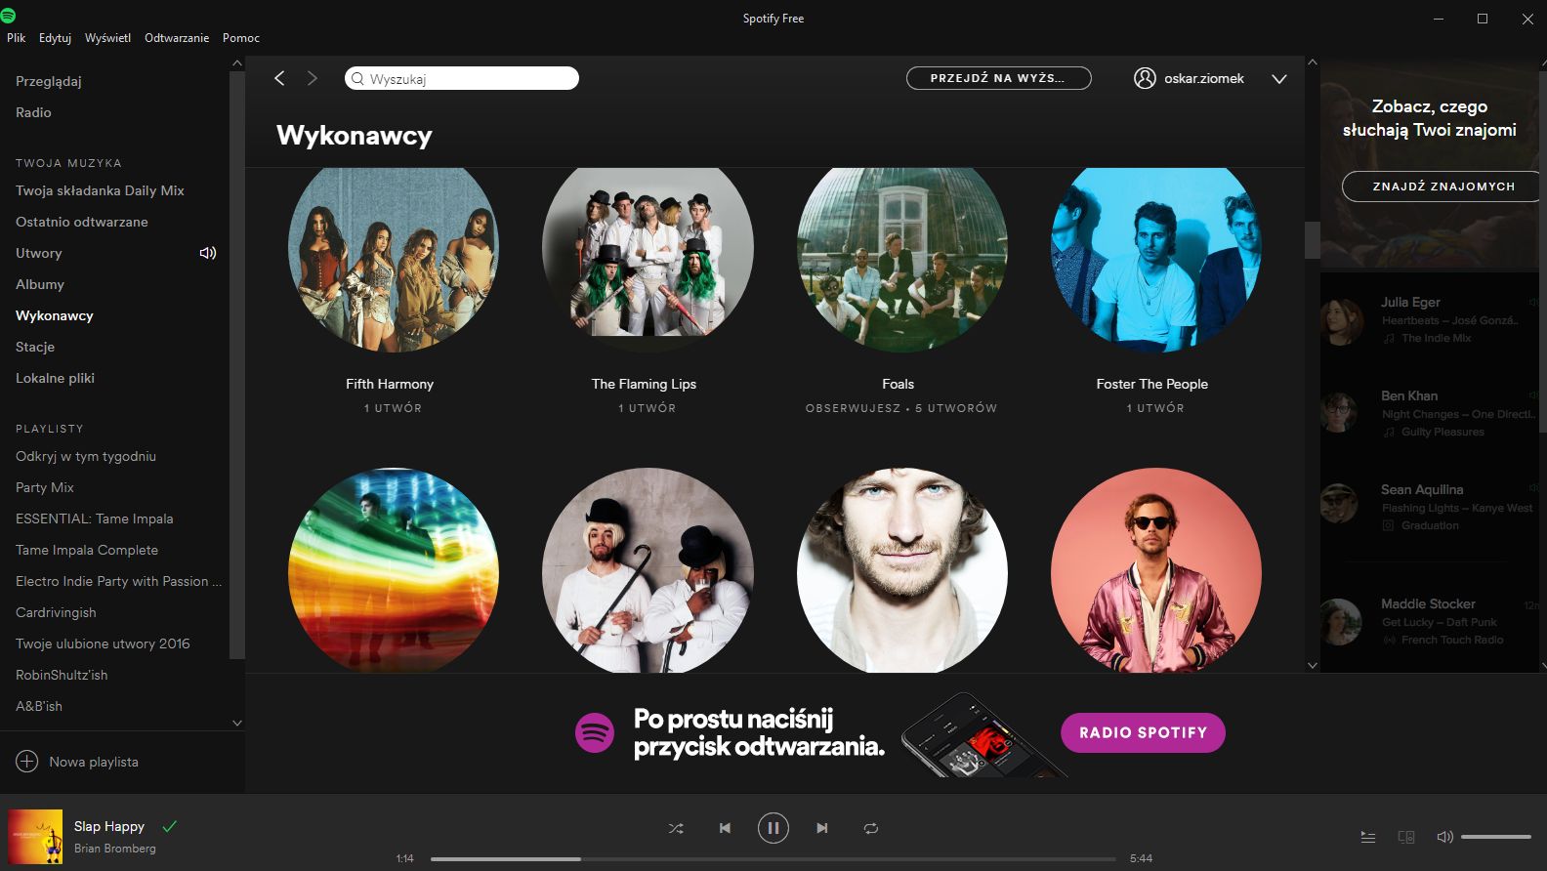The image size is (1547, 871).
Task: Go back with the left arrow
Action: point(279,78)
